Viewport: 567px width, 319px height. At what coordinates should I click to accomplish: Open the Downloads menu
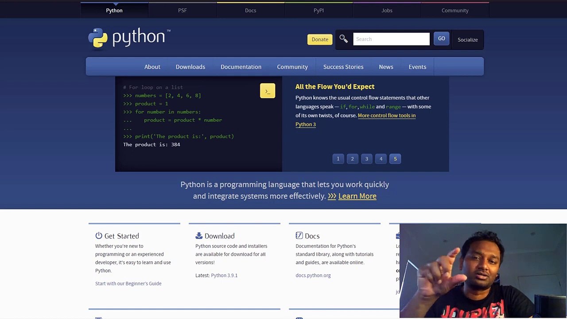[190, 67]
